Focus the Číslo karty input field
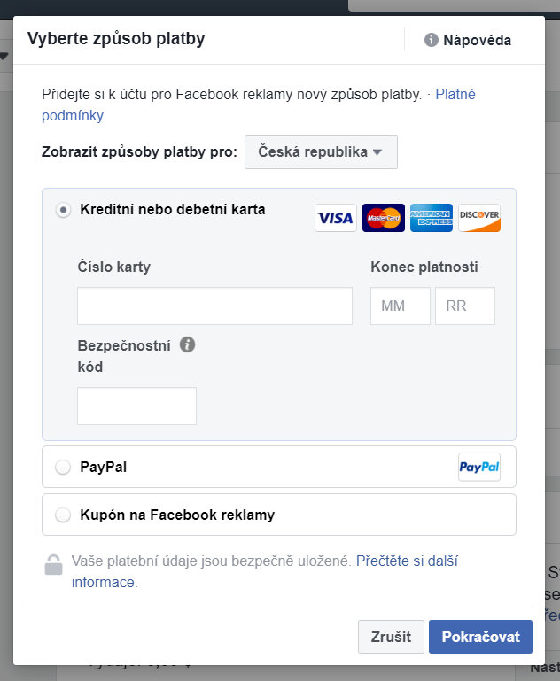560x681 pixels. [x=214, y=306]
